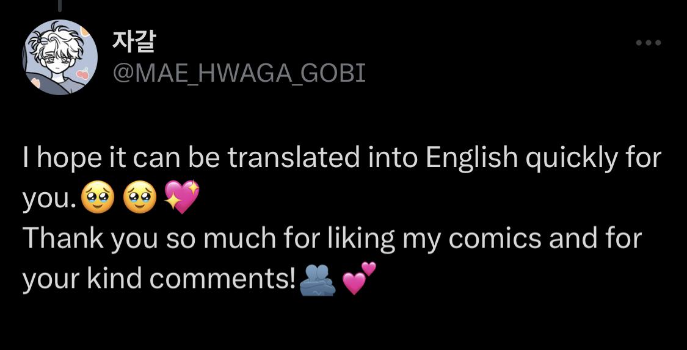Click the two pink hearts emoji
The image size is (687, 350).
coord(358,279)
